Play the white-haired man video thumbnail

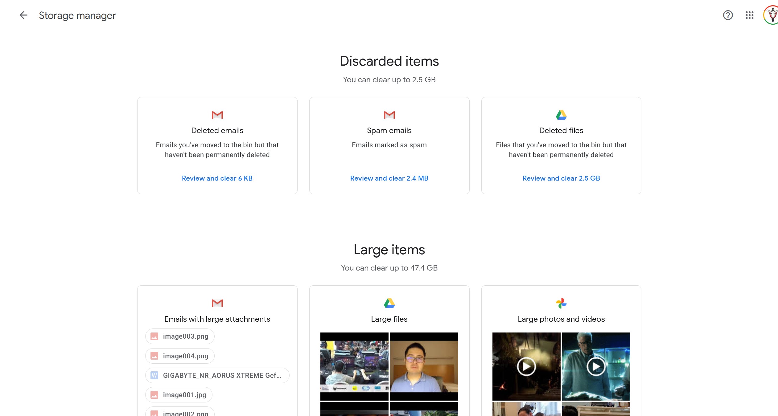(596, 366)
